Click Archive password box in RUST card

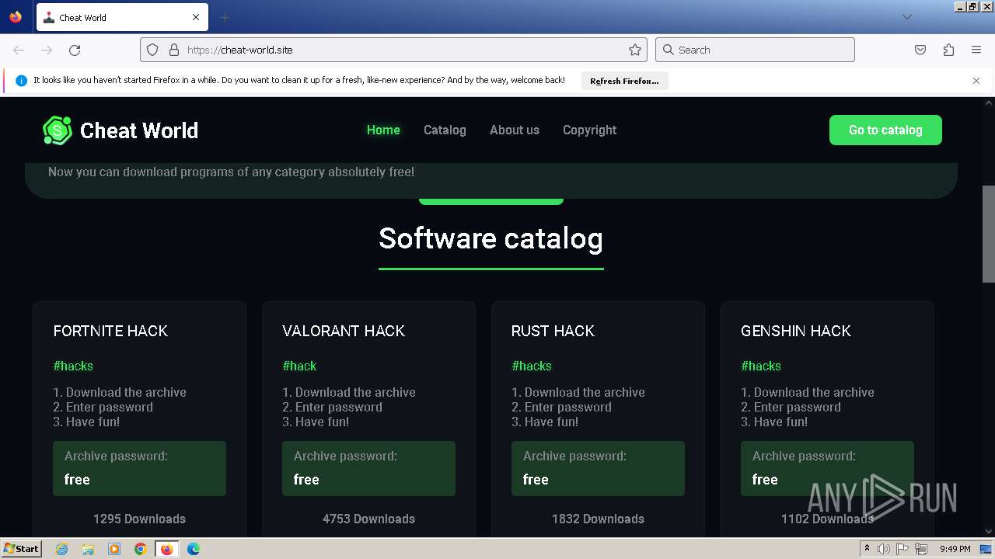[598, 468]
